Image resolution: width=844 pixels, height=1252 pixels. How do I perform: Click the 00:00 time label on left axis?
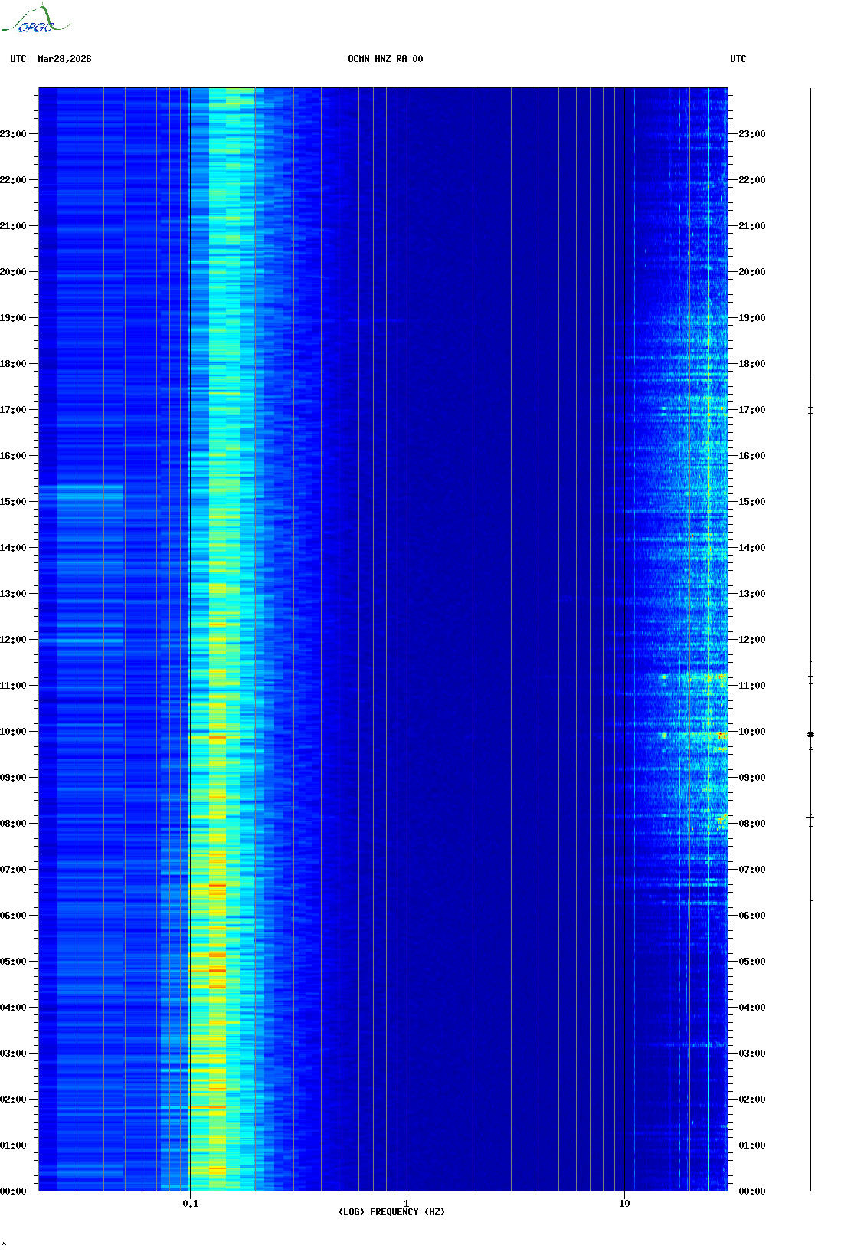pyautogui.click(x=13, y=1191)
